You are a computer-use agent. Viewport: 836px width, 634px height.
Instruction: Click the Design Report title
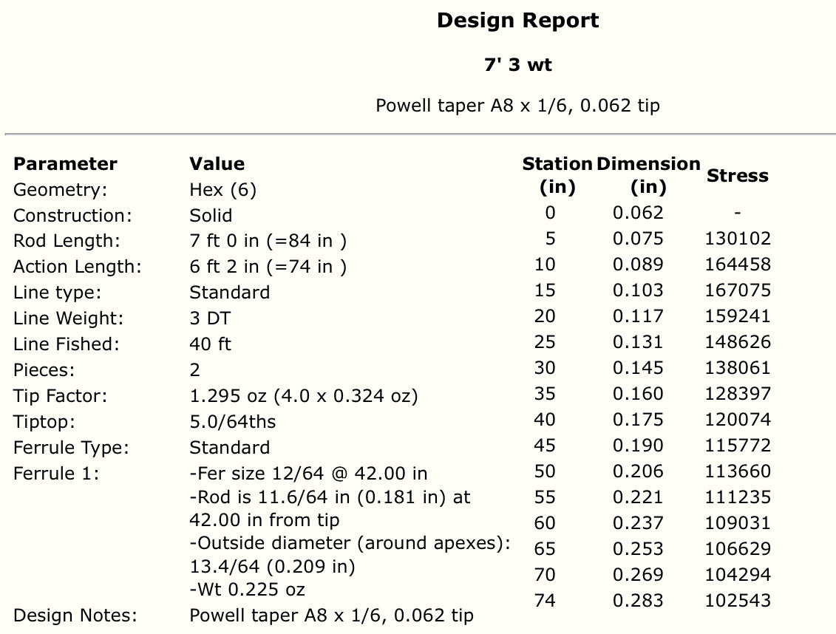[517, 21]
